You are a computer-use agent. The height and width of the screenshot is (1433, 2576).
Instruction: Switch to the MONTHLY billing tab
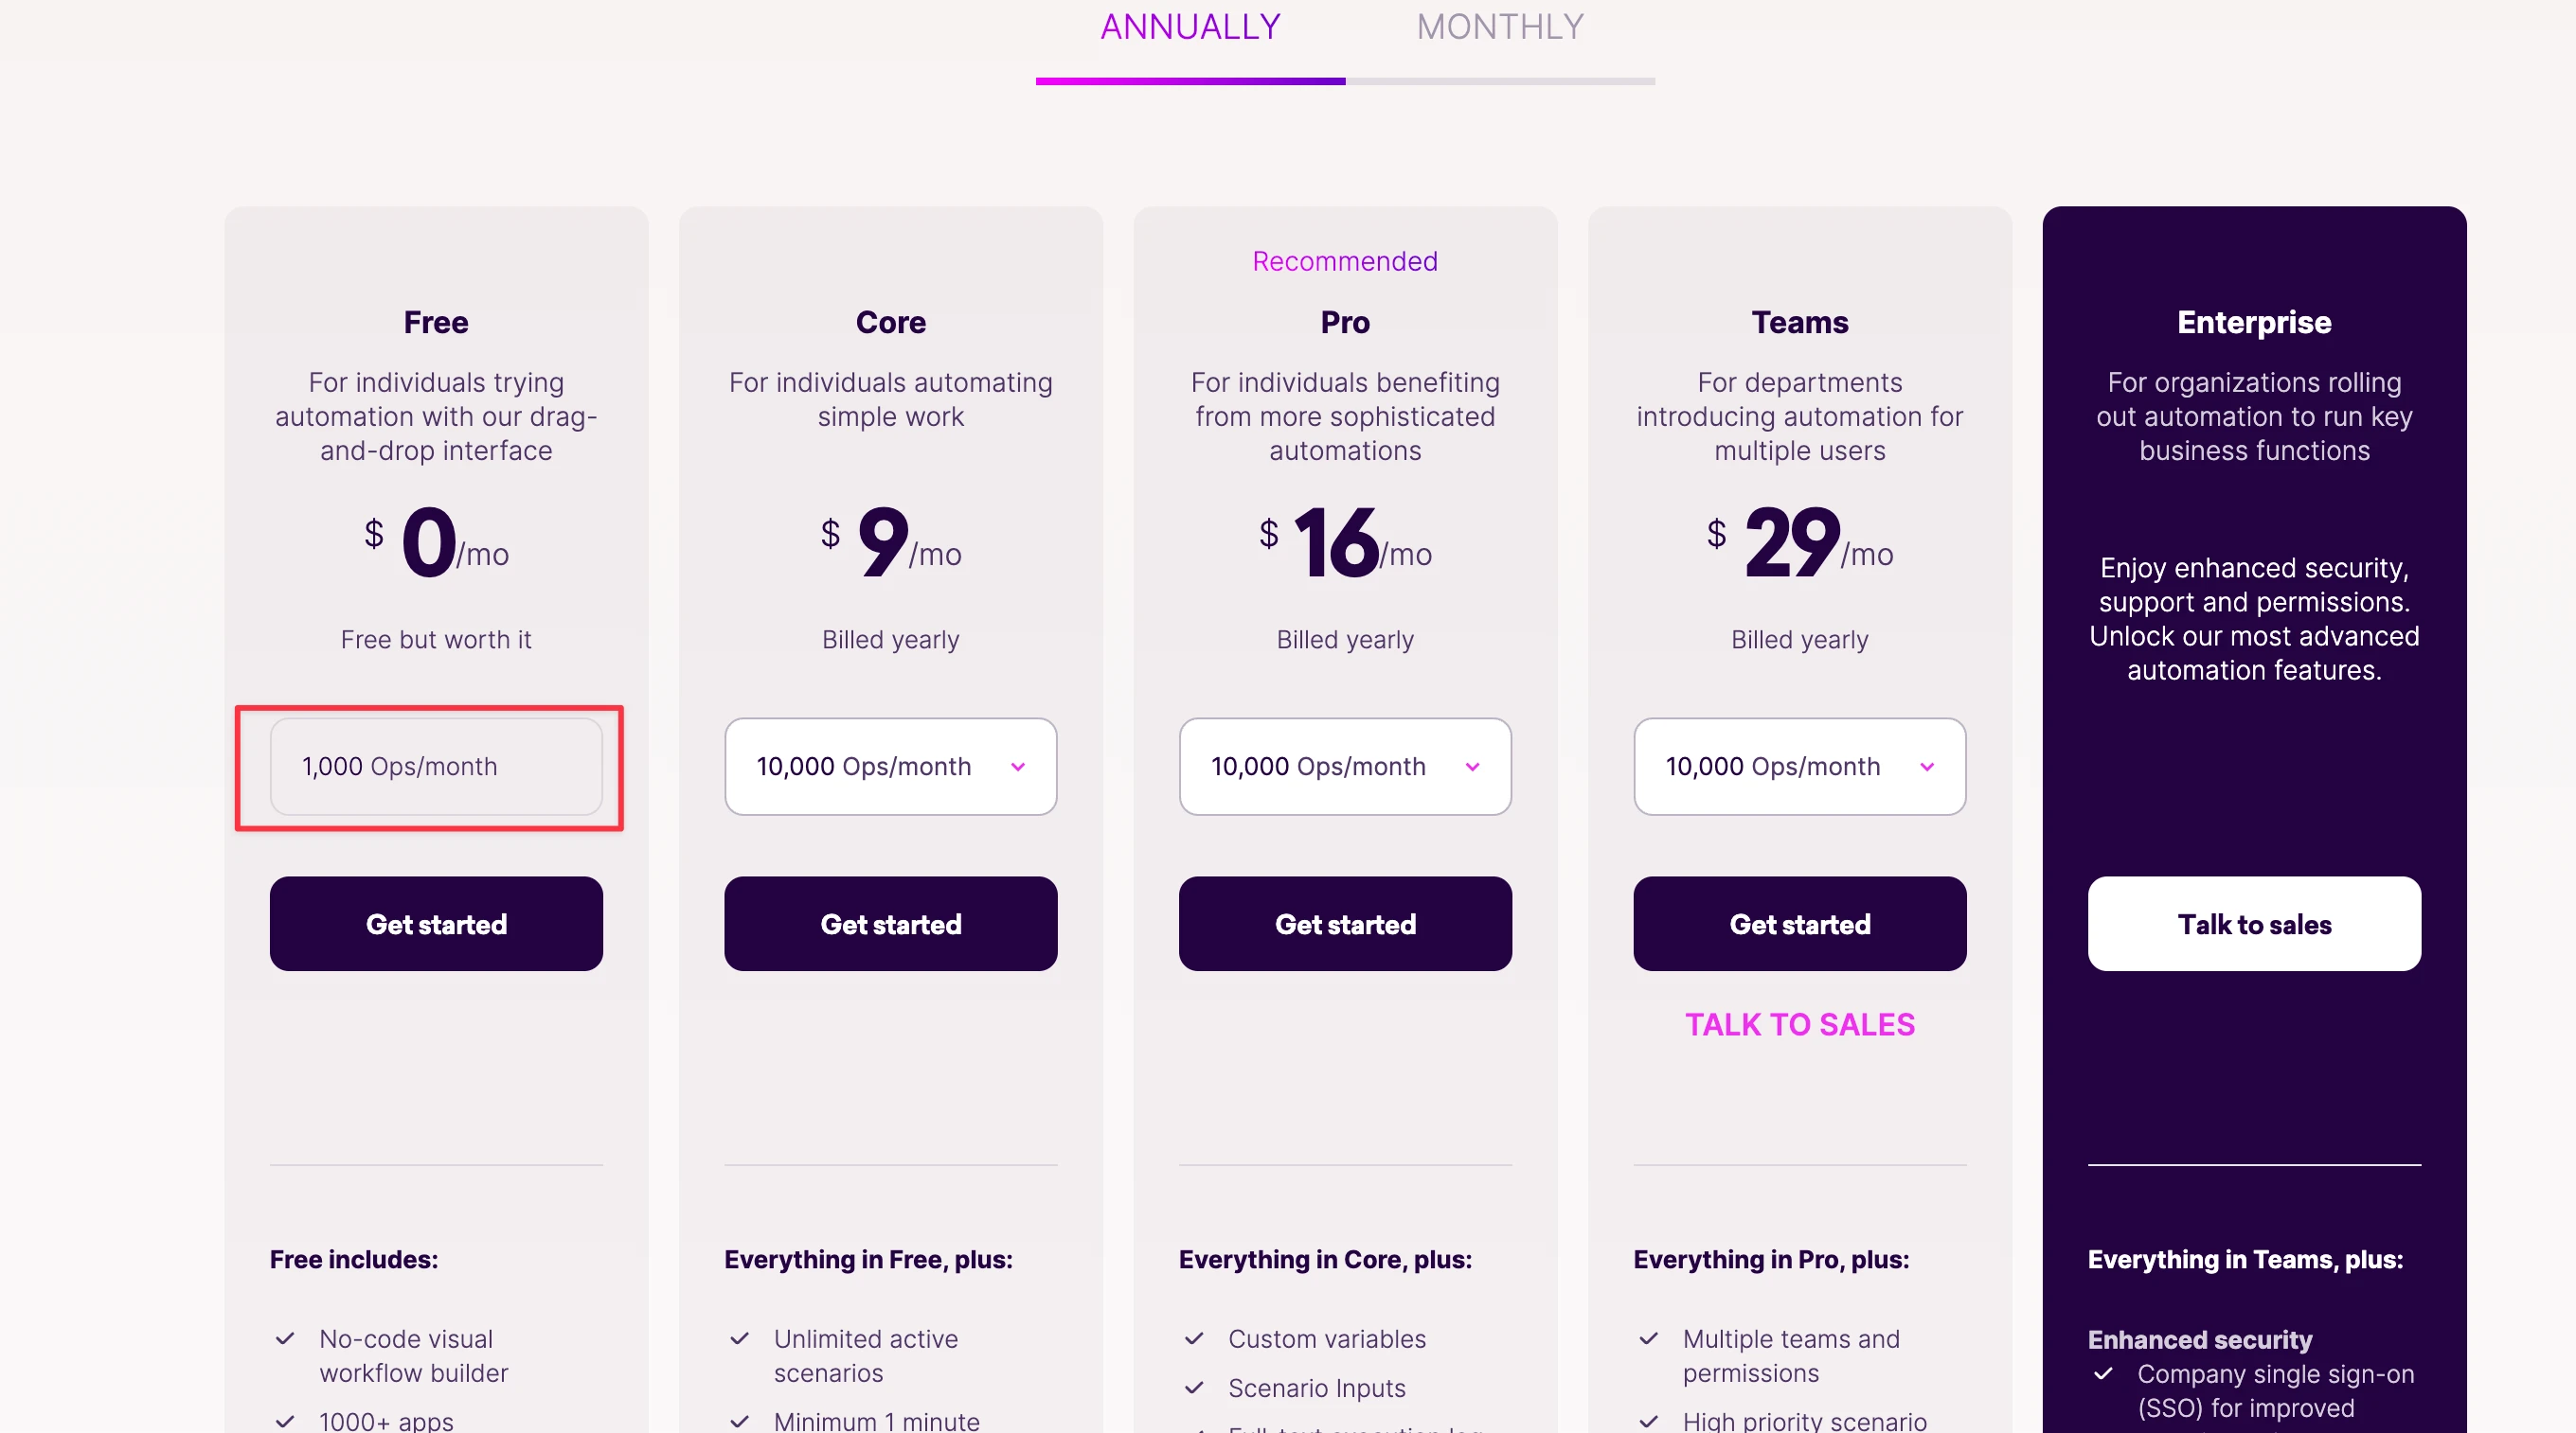[x=1500, y=28]
